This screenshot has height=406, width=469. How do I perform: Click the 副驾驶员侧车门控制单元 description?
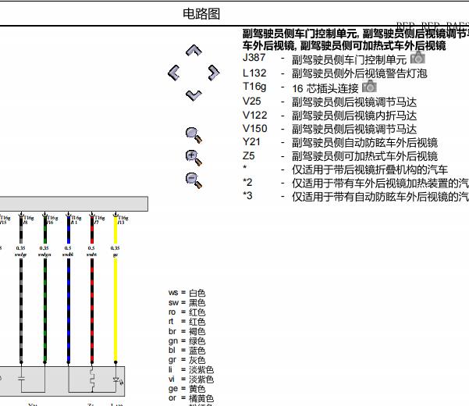coord(349,59)
